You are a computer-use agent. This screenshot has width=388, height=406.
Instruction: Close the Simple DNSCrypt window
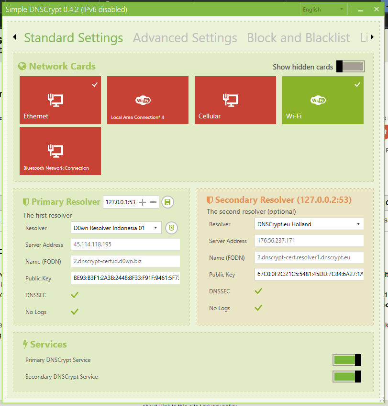point(377,9)
